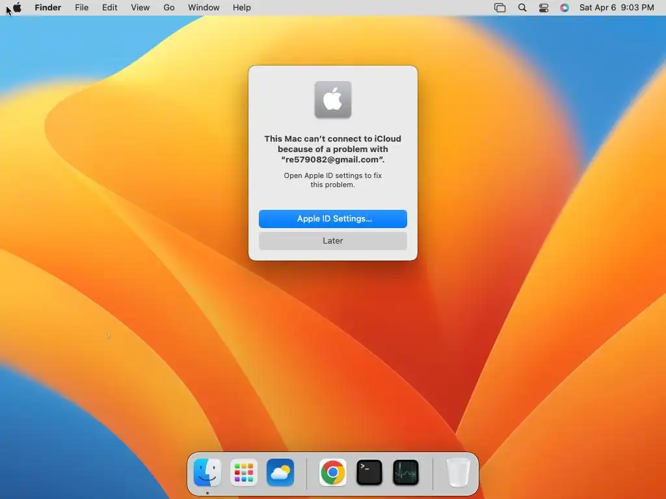
Task: Open the Apple menu
Action: coord(17,7)
